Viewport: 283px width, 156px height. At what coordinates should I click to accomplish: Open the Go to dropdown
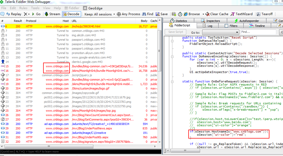click(221, 32)
